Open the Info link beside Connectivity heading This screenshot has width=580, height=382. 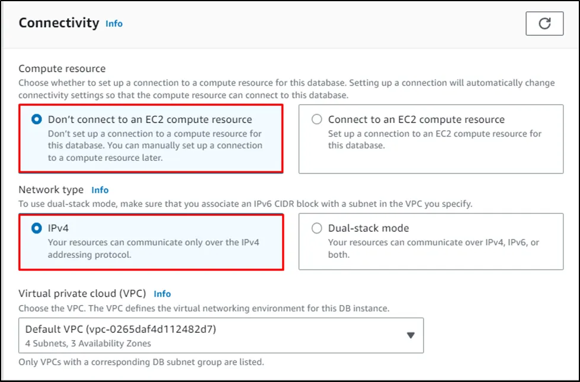[114, 24]
